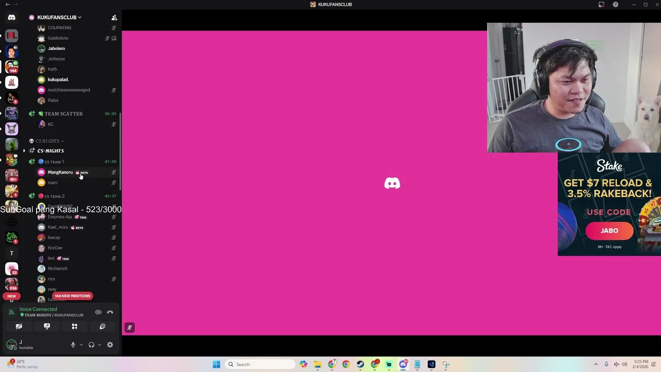Open the server icon with badge 236
This screenshot has height=372, width=661.
11,284
